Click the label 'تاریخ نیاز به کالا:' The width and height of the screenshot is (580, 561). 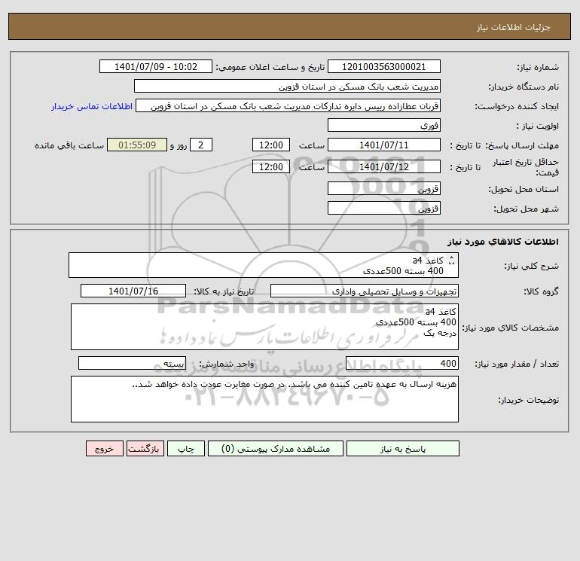point(224,291)
